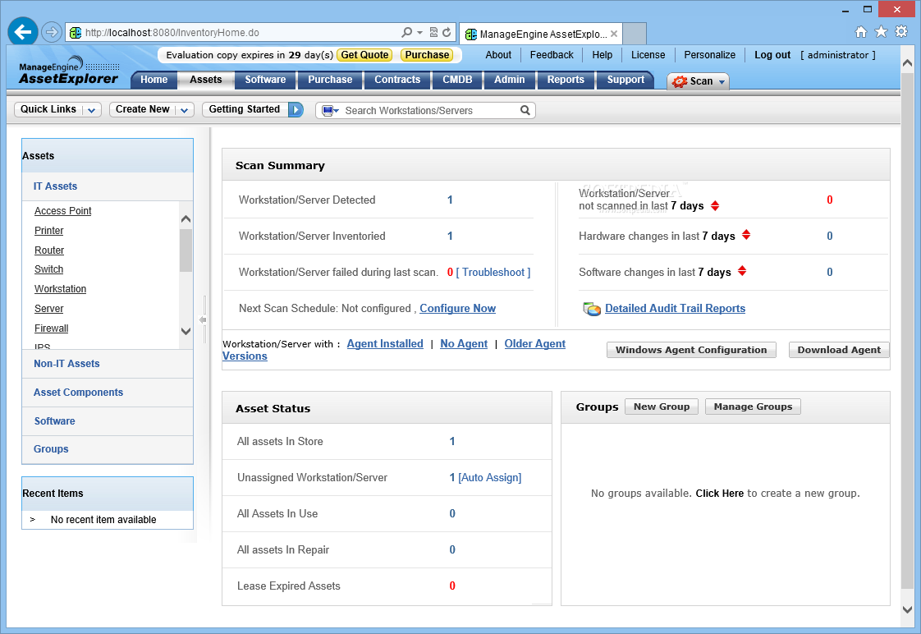This screenshot has height=634, width=921.
Task: Click the Log out link
Action: click(x=772, y=55)
